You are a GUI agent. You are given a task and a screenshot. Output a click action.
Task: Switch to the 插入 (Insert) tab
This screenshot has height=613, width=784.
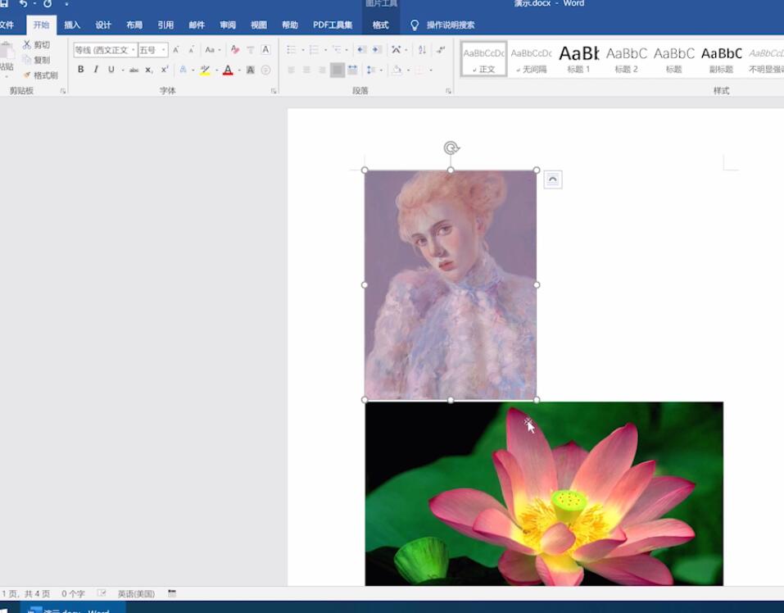(x=72, y=25)
